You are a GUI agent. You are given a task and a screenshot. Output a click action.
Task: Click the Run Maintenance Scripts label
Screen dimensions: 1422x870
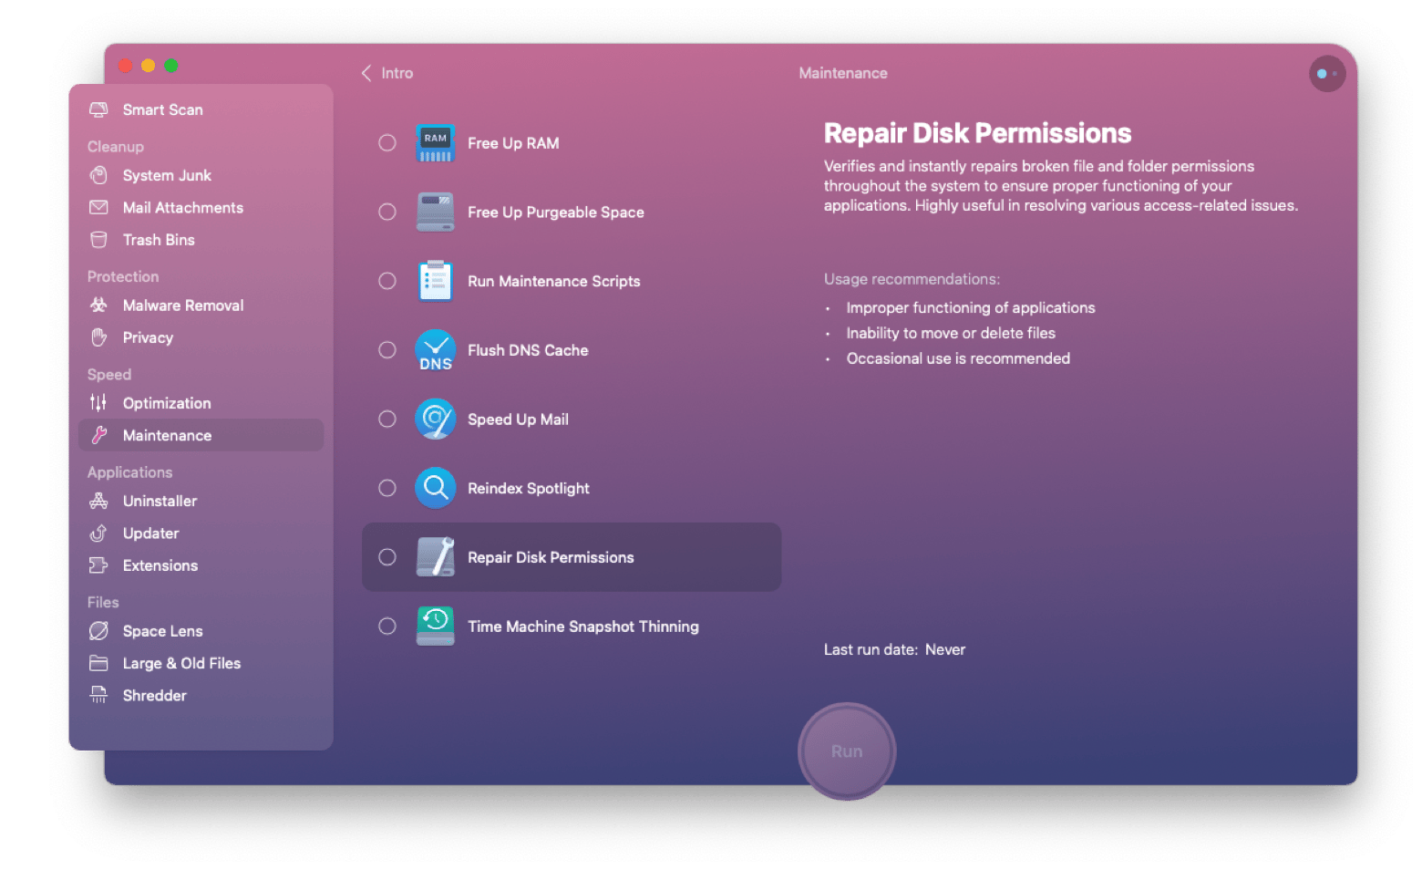pyautogui.click(x=554, y=281)
